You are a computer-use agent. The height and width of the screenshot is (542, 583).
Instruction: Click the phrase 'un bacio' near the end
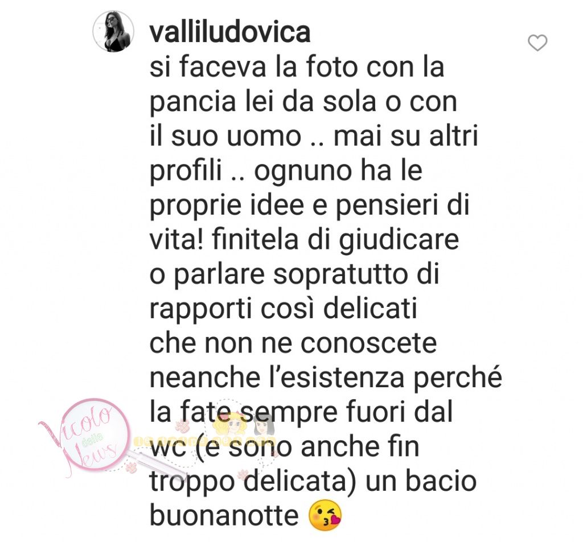421,481
